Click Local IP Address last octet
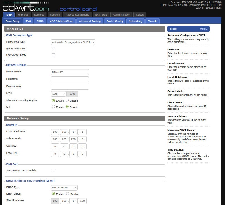 click(82, 132)
